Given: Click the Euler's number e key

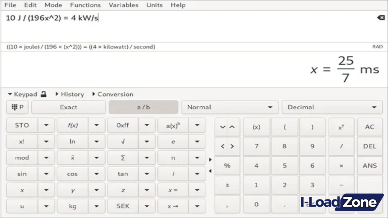Looking at the screenshot, I should [173, 142].
